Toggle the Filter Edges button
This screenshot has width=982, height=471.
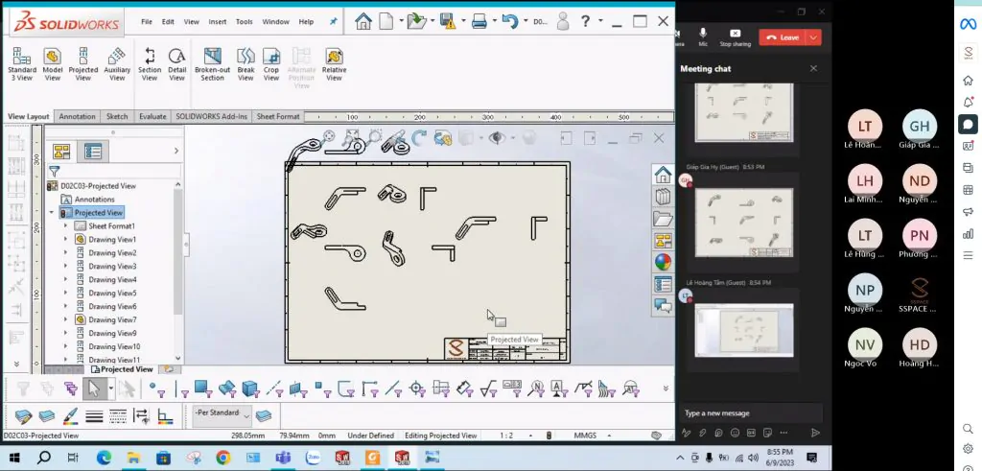pos(179,389)
